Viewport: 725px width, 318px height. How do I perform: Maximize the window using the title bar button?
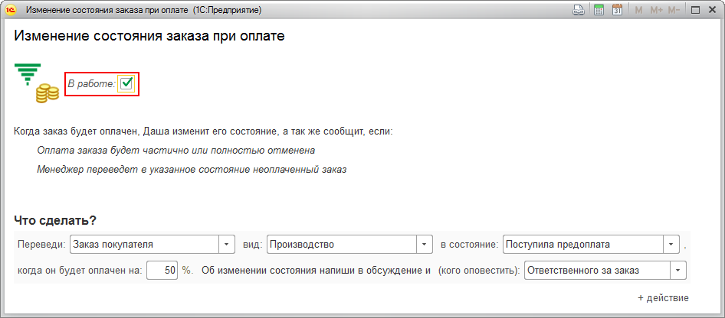pos(696,10)
